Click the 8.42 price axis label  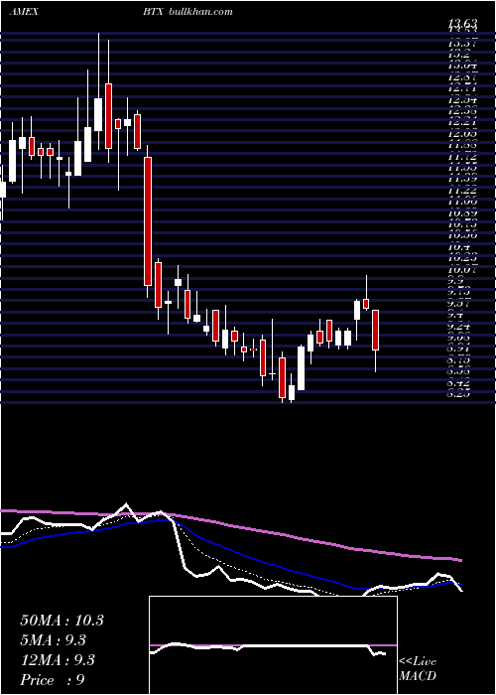(458, 383)
